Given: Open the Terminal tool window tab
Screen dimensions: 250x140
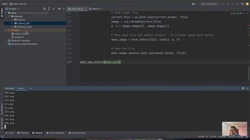Looking at the screenshot, I should click(x=37, y=133).
